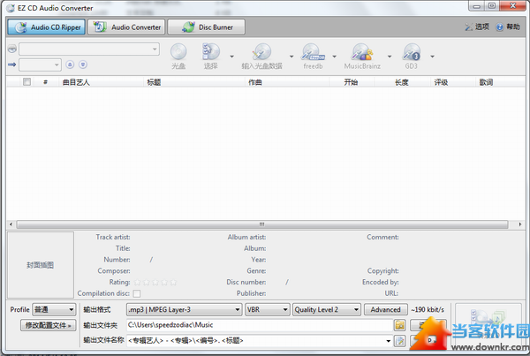
Task: Open the CD drive selection combo box
Action: (x=89, y=49)
